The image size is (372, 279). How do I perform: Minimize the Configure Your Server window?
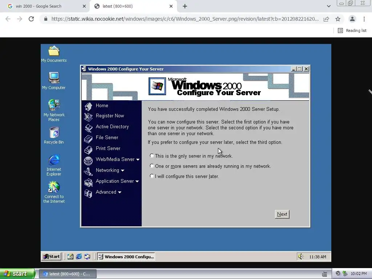(x=294, y=69)
